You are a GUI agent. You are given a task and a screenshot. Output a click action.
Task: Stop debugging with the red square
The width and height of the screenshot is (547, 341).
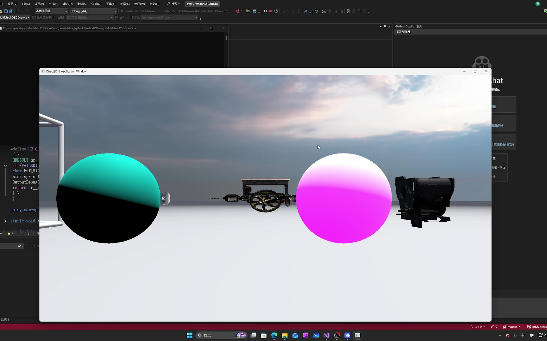[271, 11]
